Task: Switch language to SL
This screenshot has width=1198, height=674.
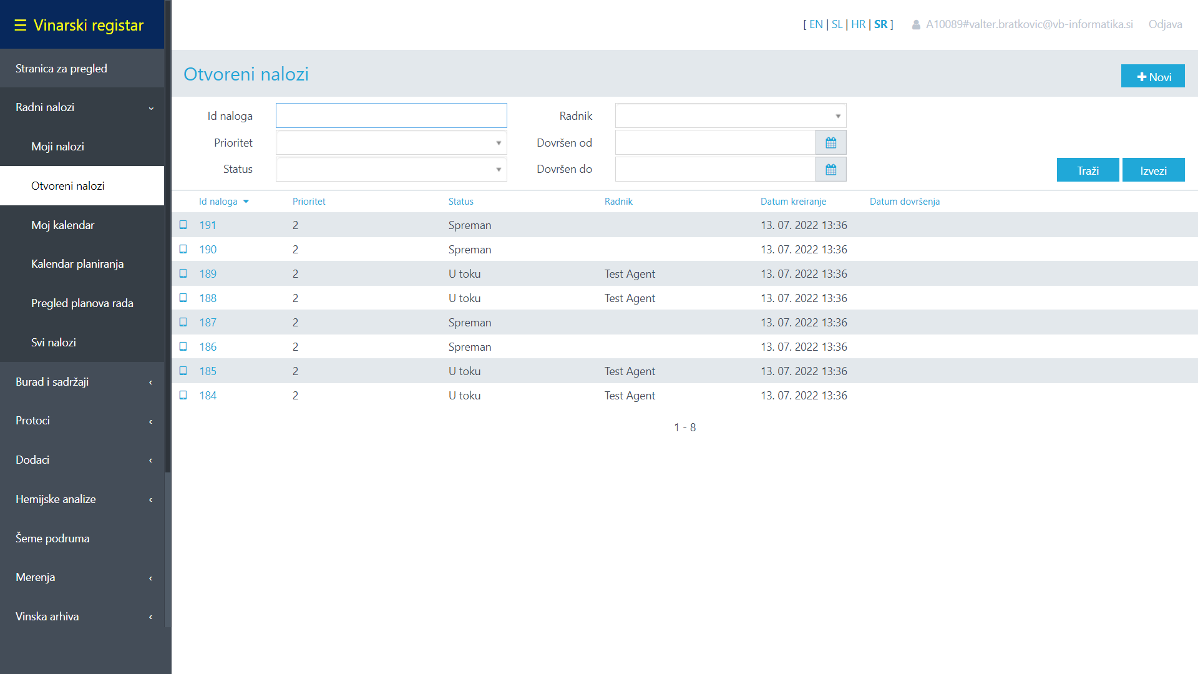Action: 837,24
